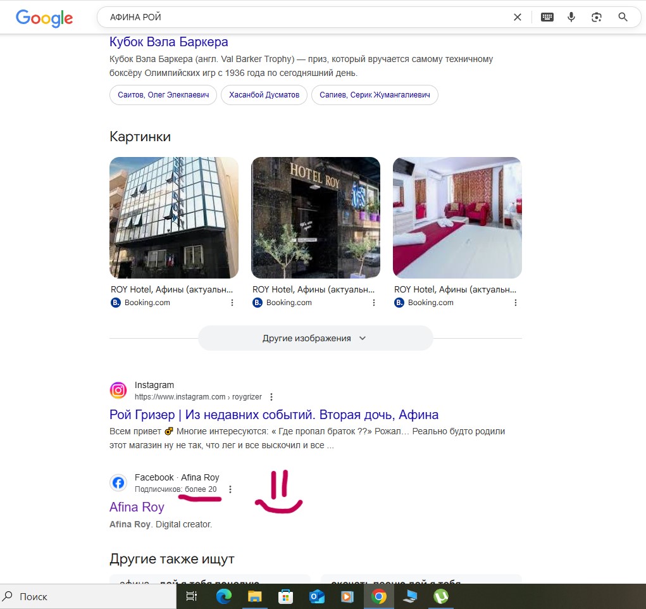
Task: Click the Google logo
Action: (x=44, y=18)
